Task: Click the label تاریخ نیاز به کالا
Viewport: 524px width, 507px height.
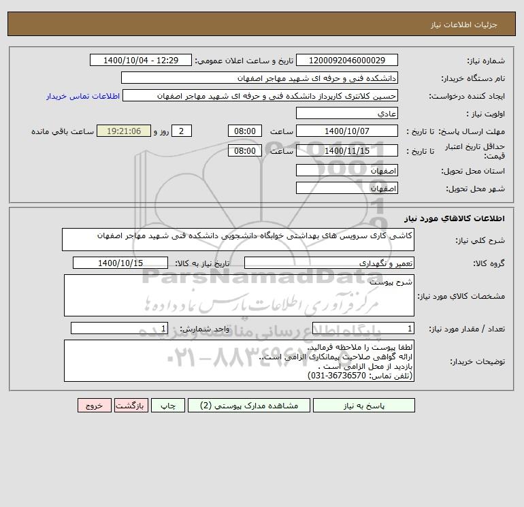Action: pos(203,263)
